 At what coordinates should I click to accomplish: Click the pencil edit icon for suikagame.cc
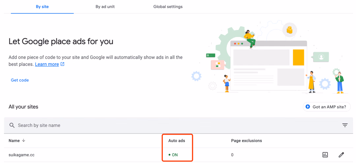tap(341, 155)
